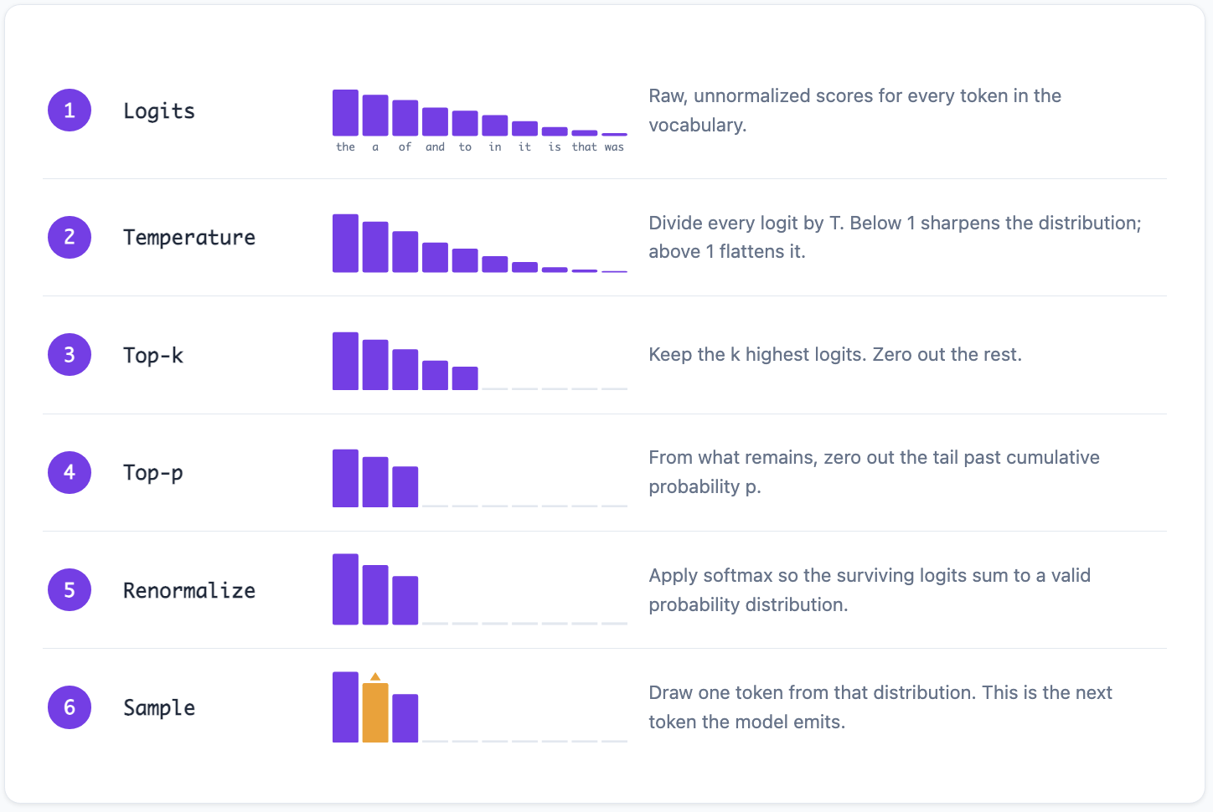Click the small orange triangle marker above bar
Screen dimensions: 1213x812
click(x=375, y=676)
